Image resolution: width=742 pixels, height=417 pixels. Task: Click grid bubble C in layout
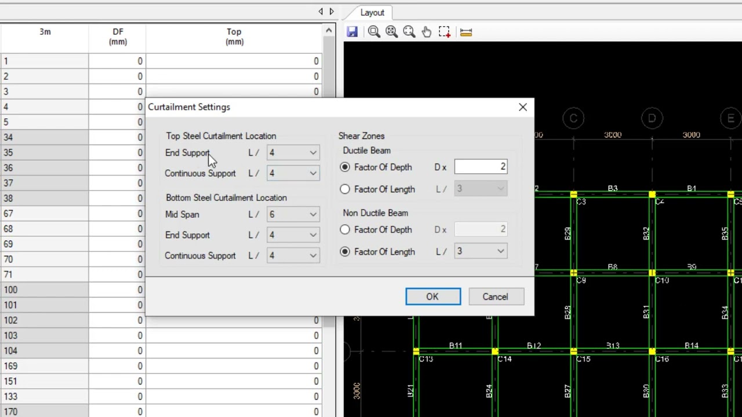point(573,119)
